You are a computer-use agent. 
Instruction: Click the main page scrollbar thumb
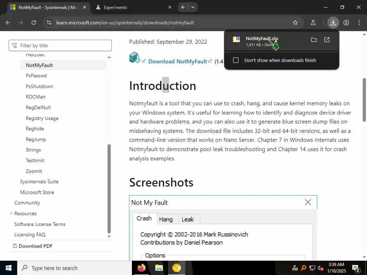(x=364, y=100)
